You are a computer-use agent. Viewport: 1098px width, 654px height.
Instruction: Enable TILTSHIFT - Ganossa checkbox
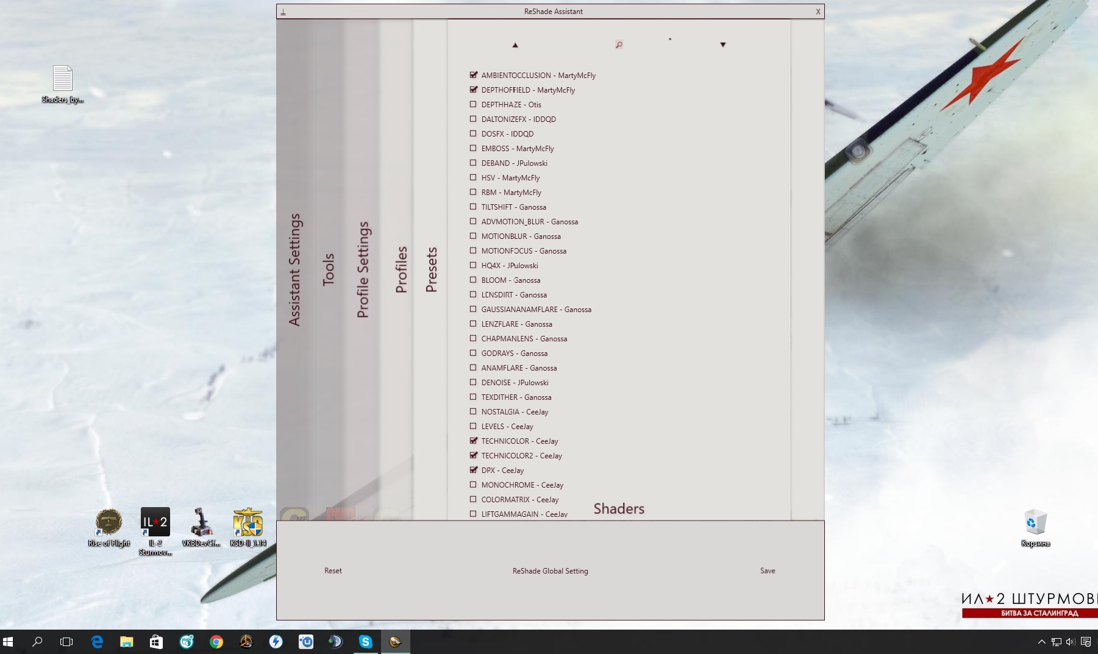[473, 207]
